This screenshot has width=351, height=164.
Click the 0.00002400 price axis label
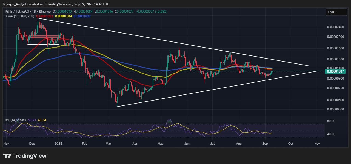[335, 27]
